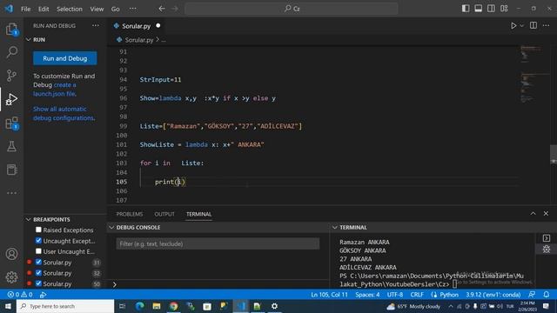The image size is (557, 313).
Task: Toggle panel layout icon in title bar
Action: [478, 9]
